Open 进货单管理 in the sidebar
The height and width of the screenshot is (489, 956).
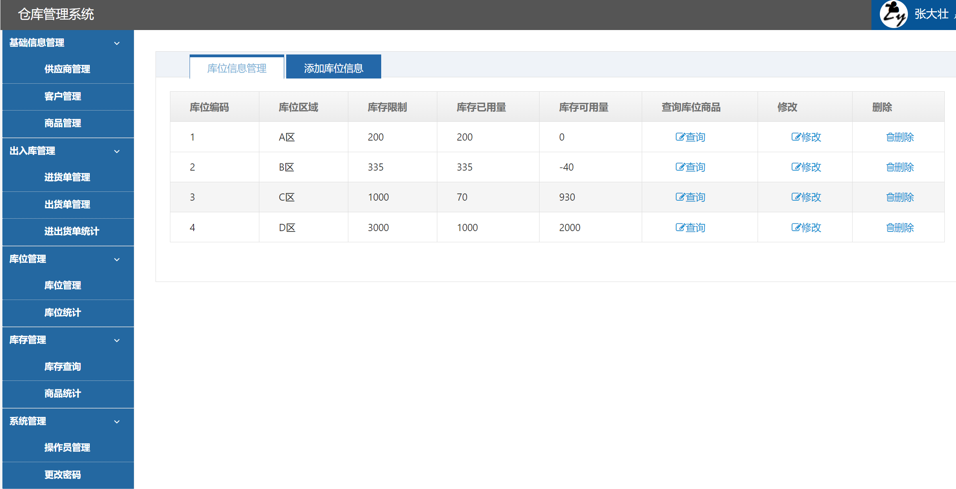click(x=67, y=177)
